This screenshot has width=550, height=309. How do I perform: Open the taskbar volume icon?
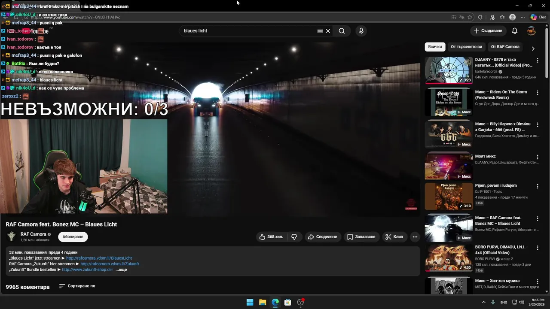pos(522,302)
